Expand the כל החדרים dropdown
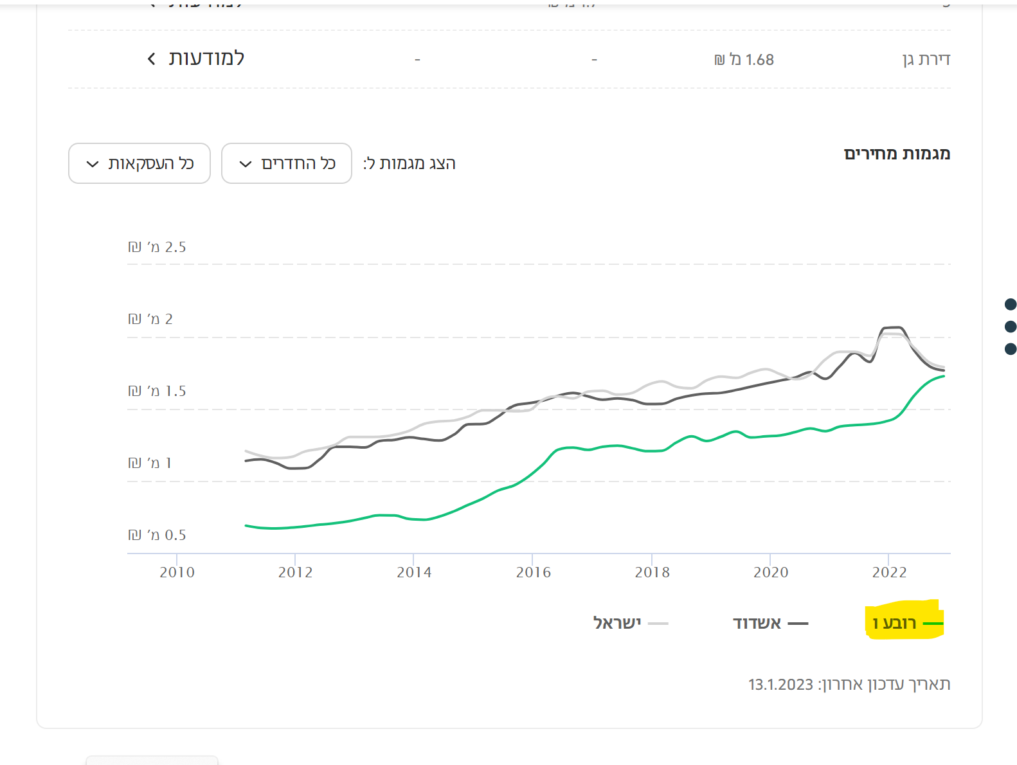 (287, 163)
